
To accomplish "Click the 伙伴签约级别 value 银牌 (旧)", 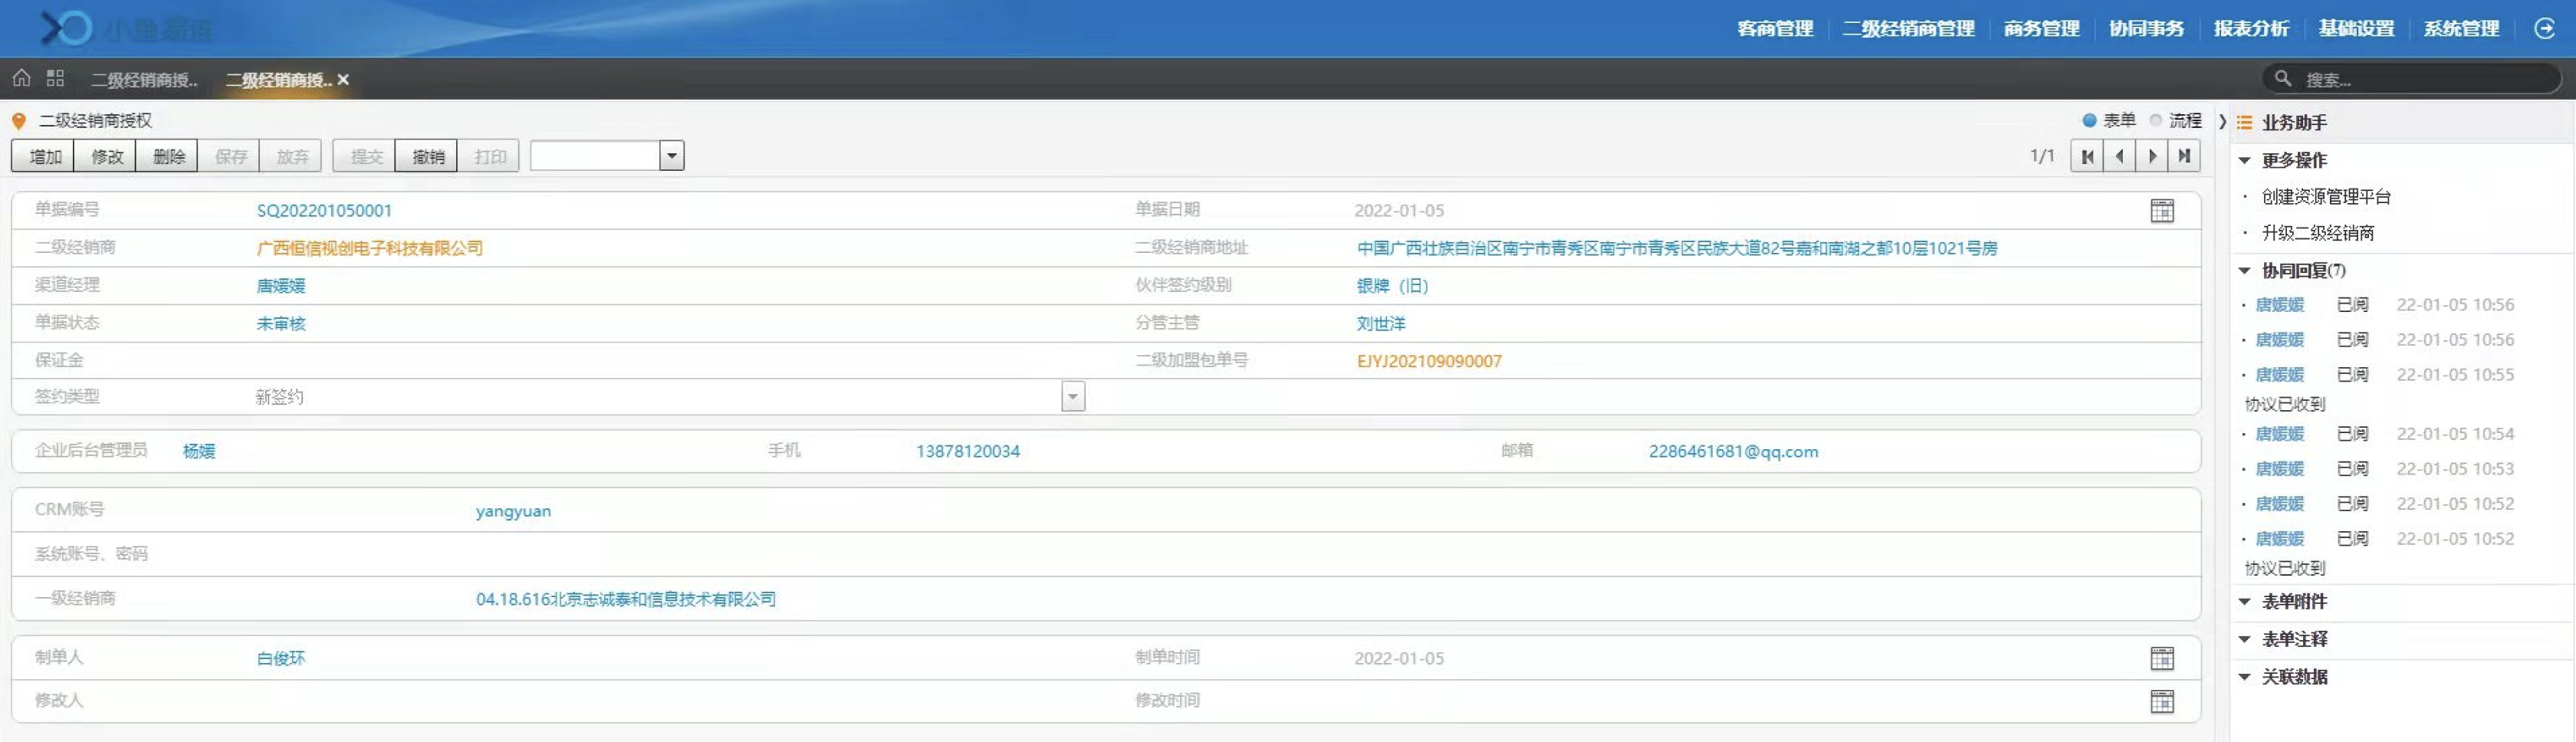I will point(1392,286).
